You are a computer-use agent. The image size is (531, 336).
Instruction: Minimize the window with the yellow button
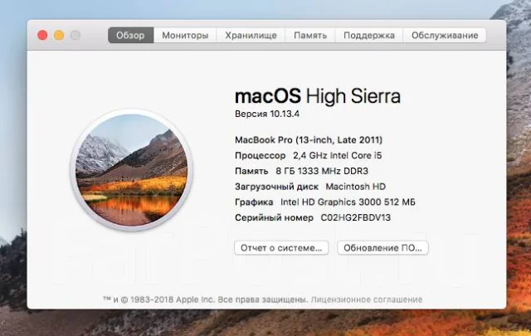pos(59,35)
